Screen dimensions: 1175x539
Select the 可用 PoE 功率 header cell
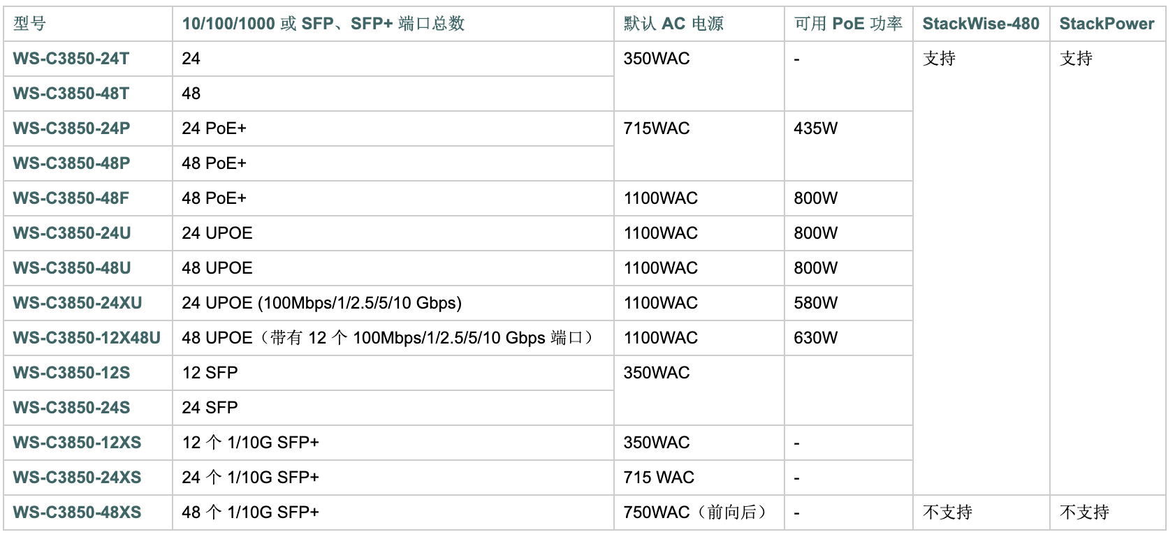(x=848, y=24)
